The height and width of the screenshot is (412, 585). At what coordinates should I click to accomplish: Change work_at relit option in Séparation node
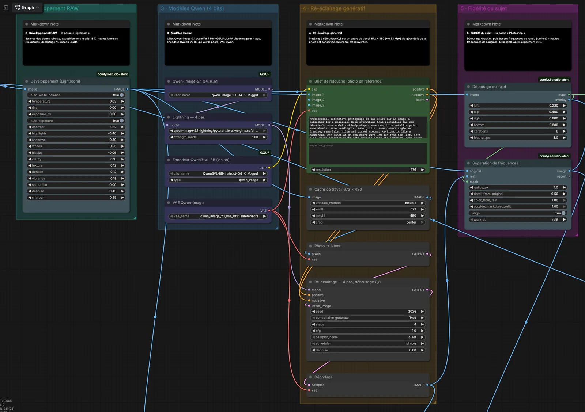518,220
